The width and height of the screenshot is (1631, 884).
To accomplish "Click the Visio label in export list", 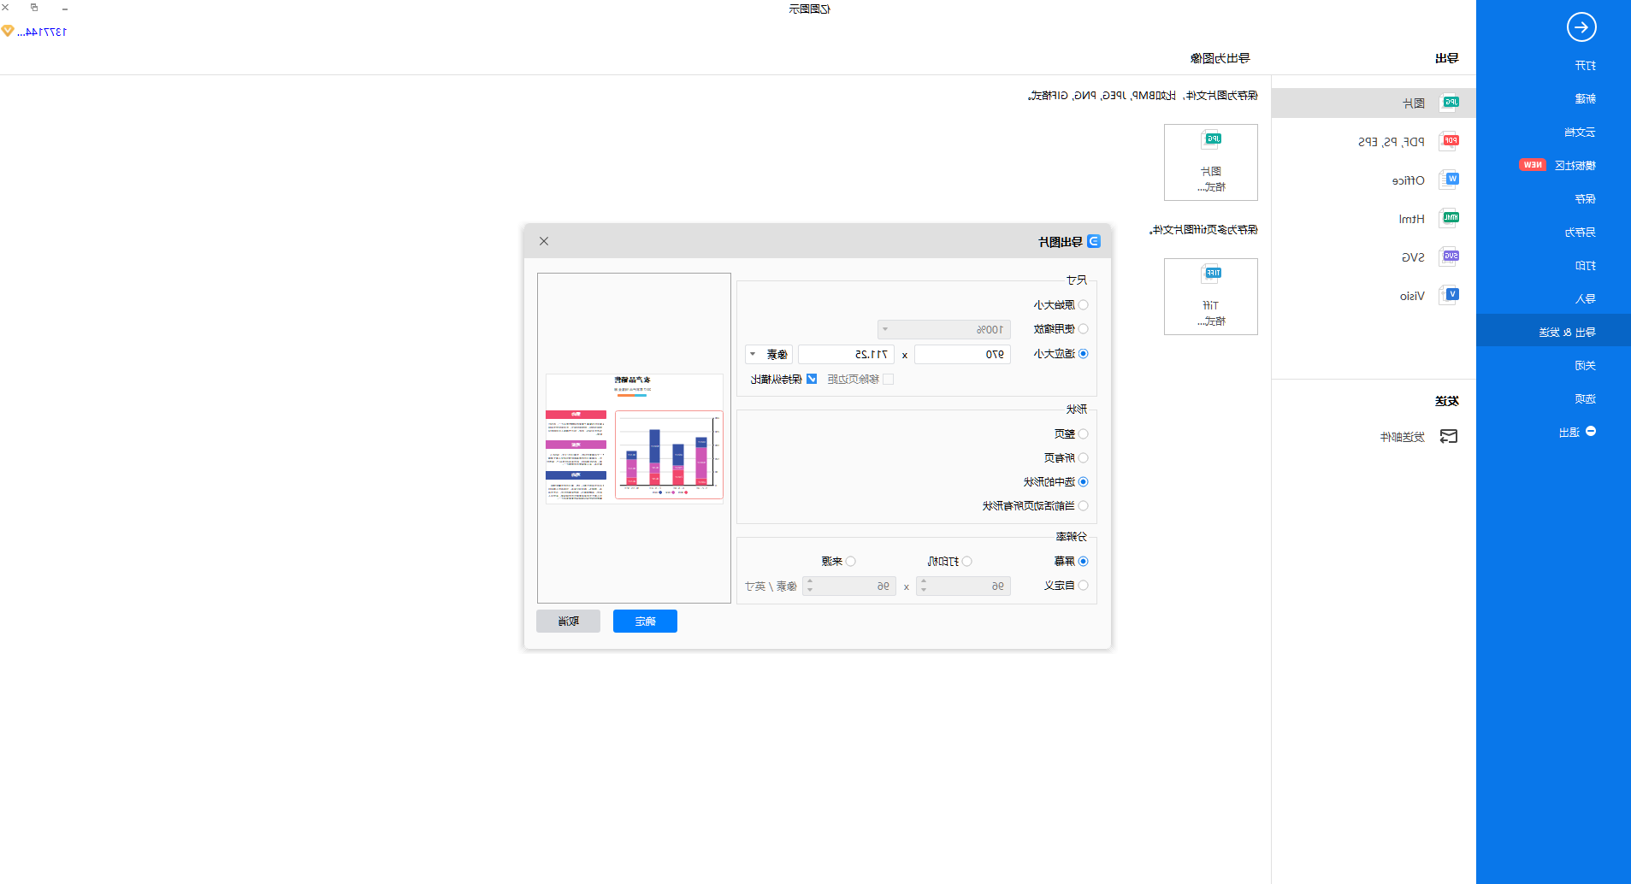I will [x=1412, y=297].
